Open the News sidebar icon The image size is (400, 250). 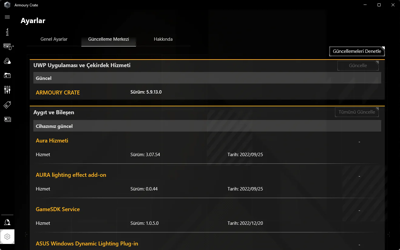tap(7, 119)
